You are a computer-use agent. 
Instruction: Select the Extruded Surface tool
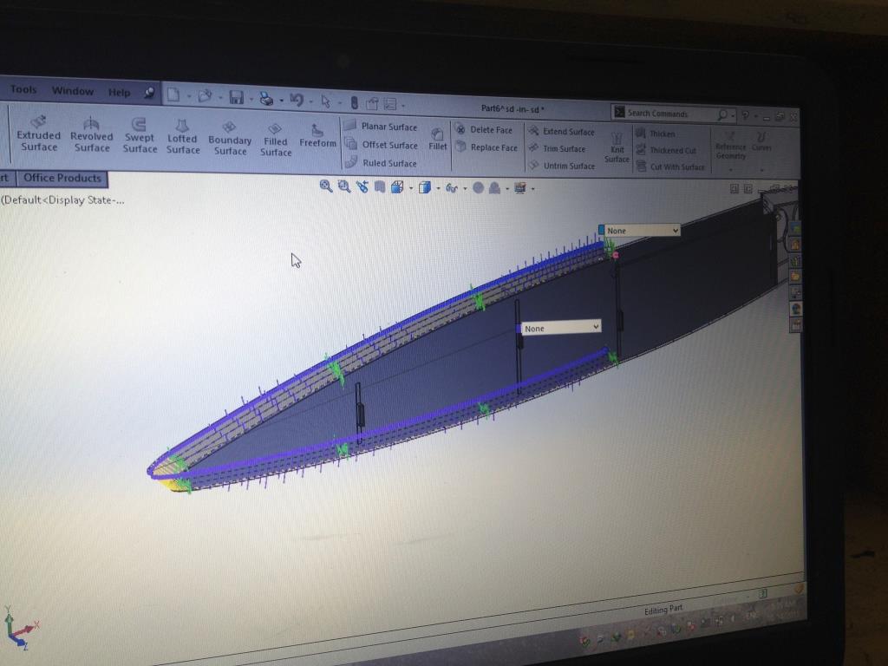point(38,133)
